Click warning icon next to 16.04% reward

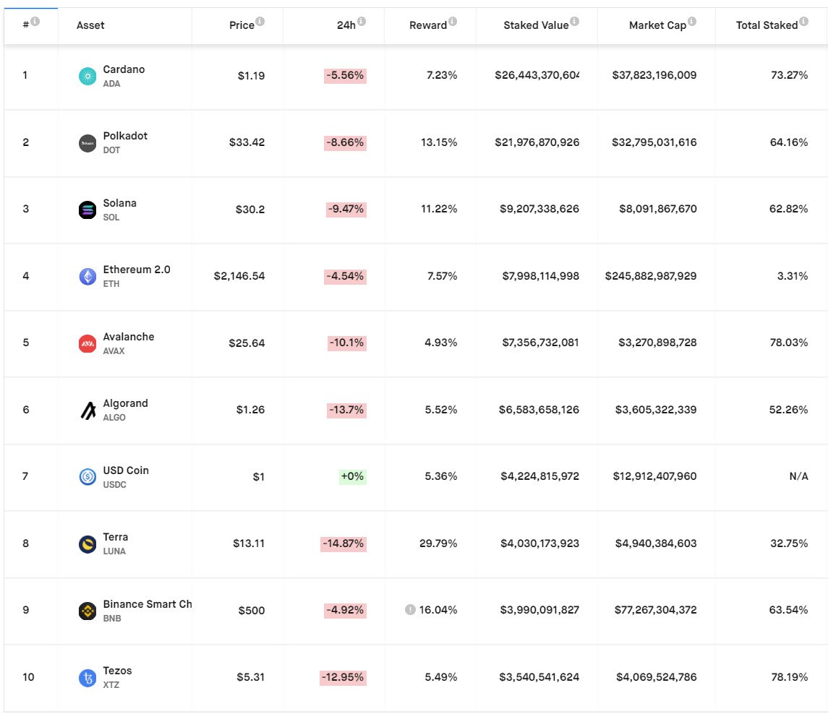click(x=410, y=609)
